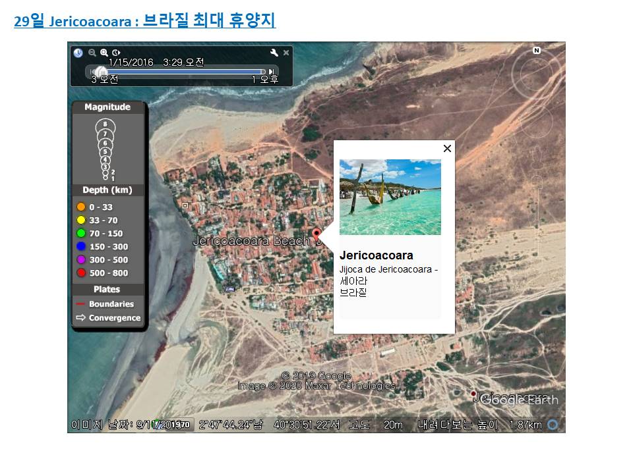Click the © 2019 Google copyright text

click(316, 376)
